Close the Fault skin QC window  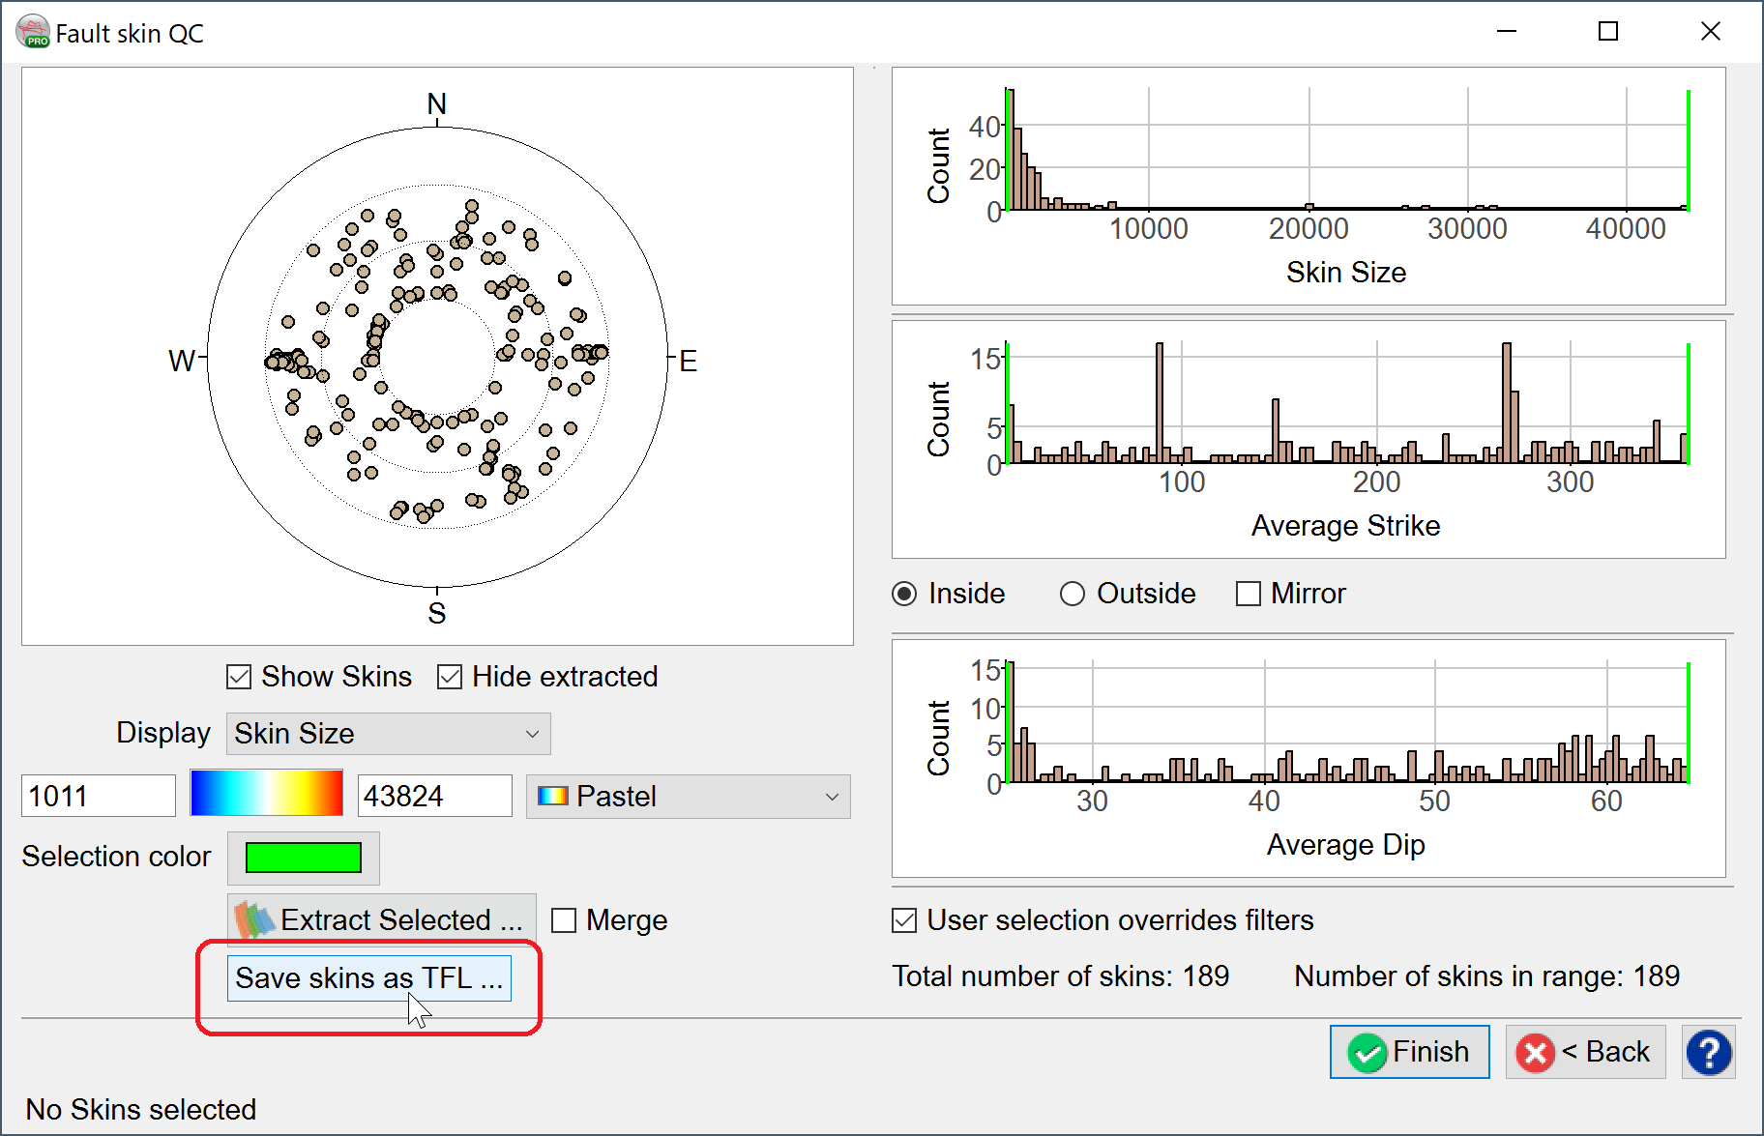[1710, 32]
